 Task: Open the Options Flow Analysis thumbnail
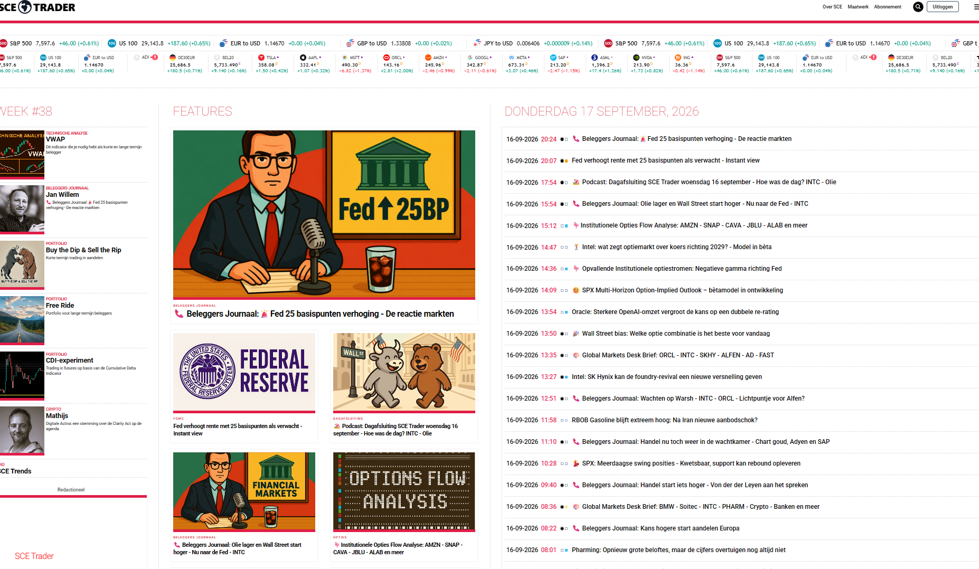click(404, 491)
